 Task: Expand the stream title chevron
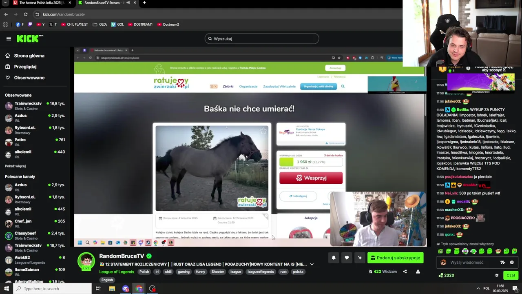pos(312,264)
